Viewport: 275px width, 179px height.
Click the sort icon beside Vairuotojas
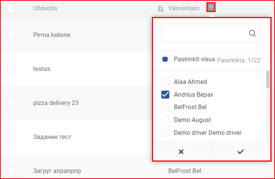[161, 8]
